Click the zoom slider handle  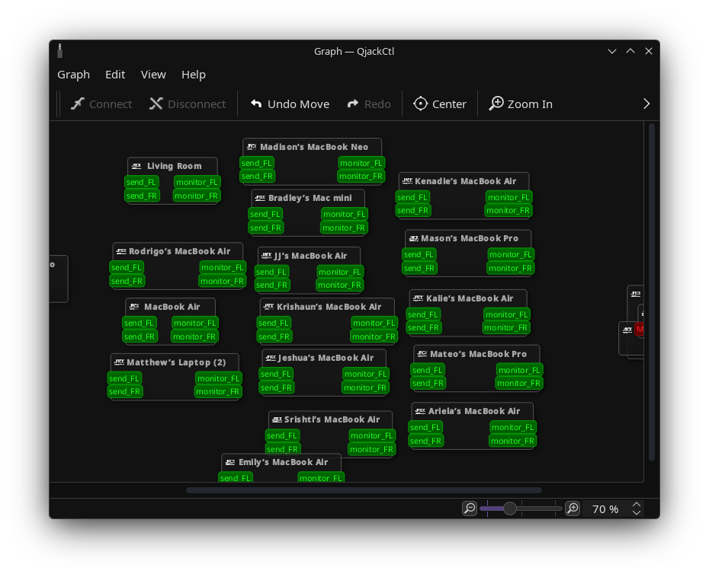[509, 508]
